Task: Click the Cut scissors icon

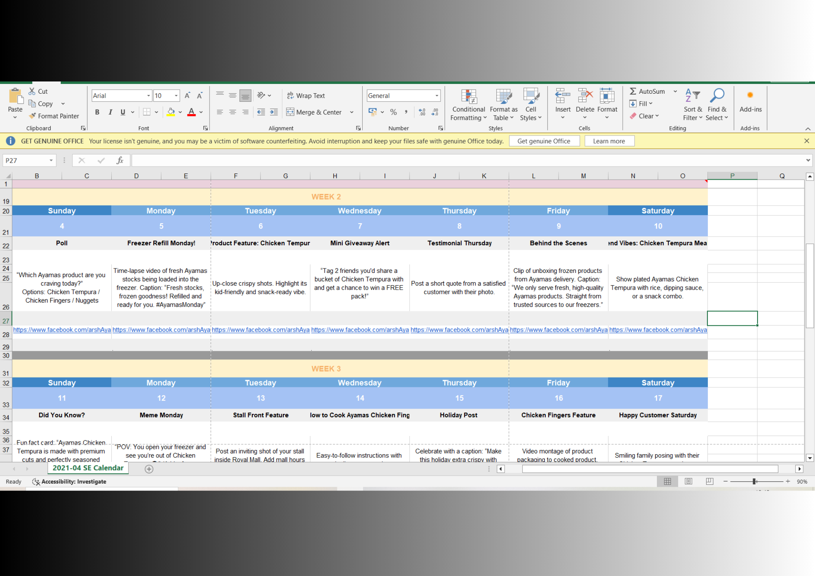Action: [32, 91]
